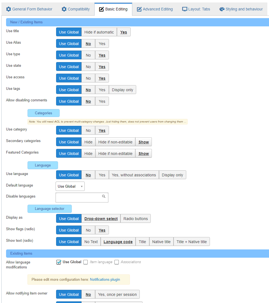
Task: Set Use state to No
Action: tap(88, 67)
